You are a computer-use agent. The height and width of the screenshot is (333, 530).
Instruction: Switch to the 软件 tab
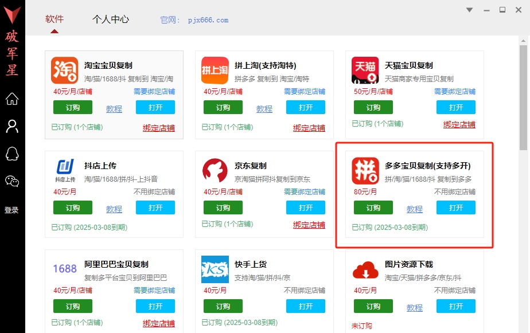(x=54, y=19)
